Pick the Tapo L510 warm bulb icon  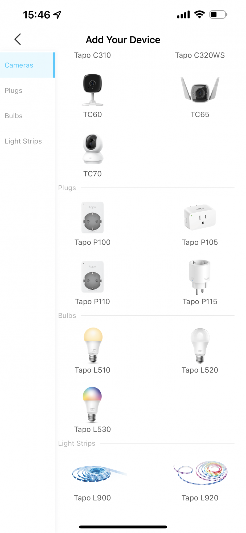click(x=93, y=345)
